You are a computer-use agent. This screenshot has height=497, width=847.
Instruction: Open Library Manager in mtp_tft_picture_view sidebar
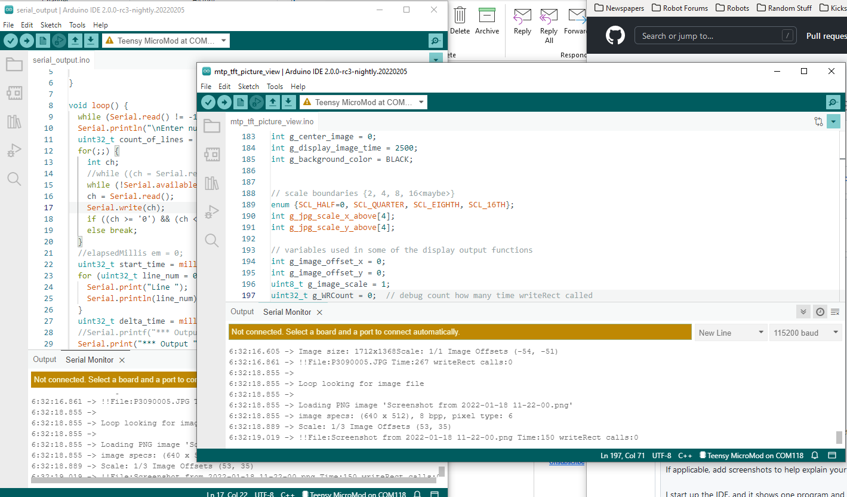coord(212,183)
